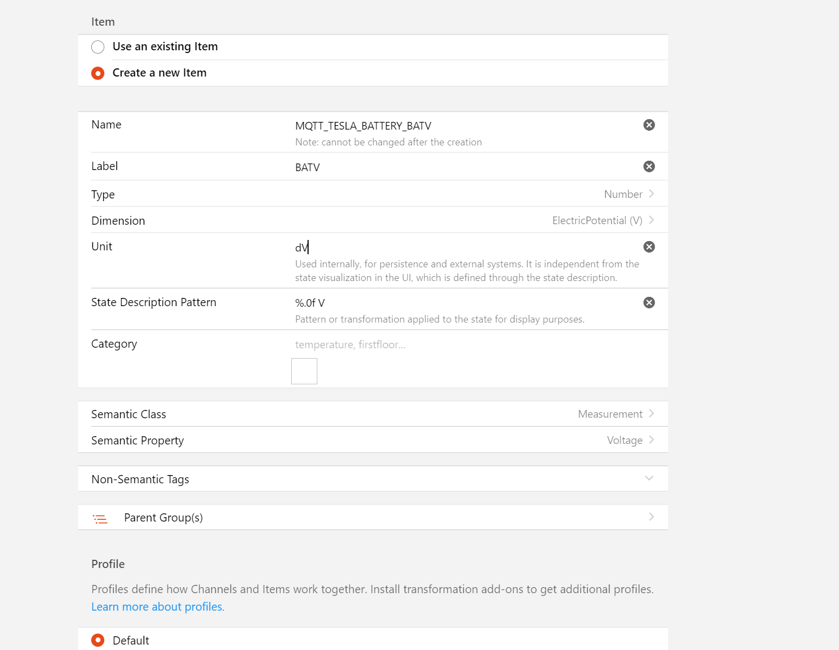
Task: Select the 'Use an existing Item' radio button
Action: [x=98, y=47]
